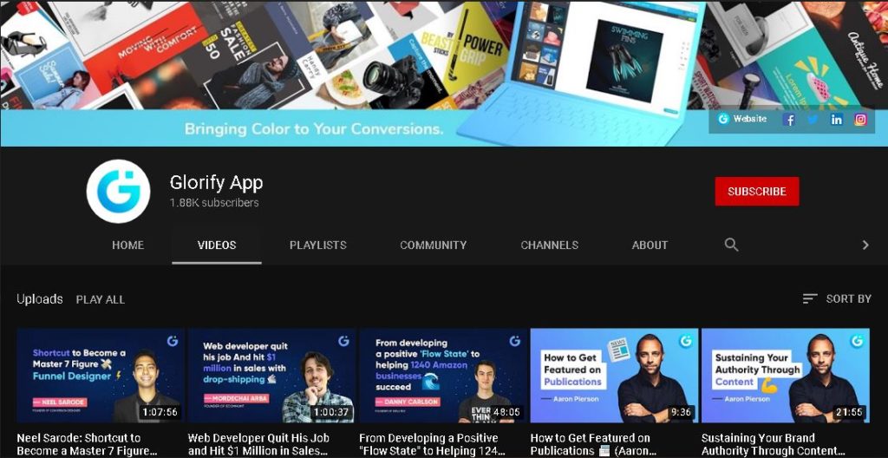Click the title 'Sustaining Your Brand Authority Through Content'

[x=773, y=445]
